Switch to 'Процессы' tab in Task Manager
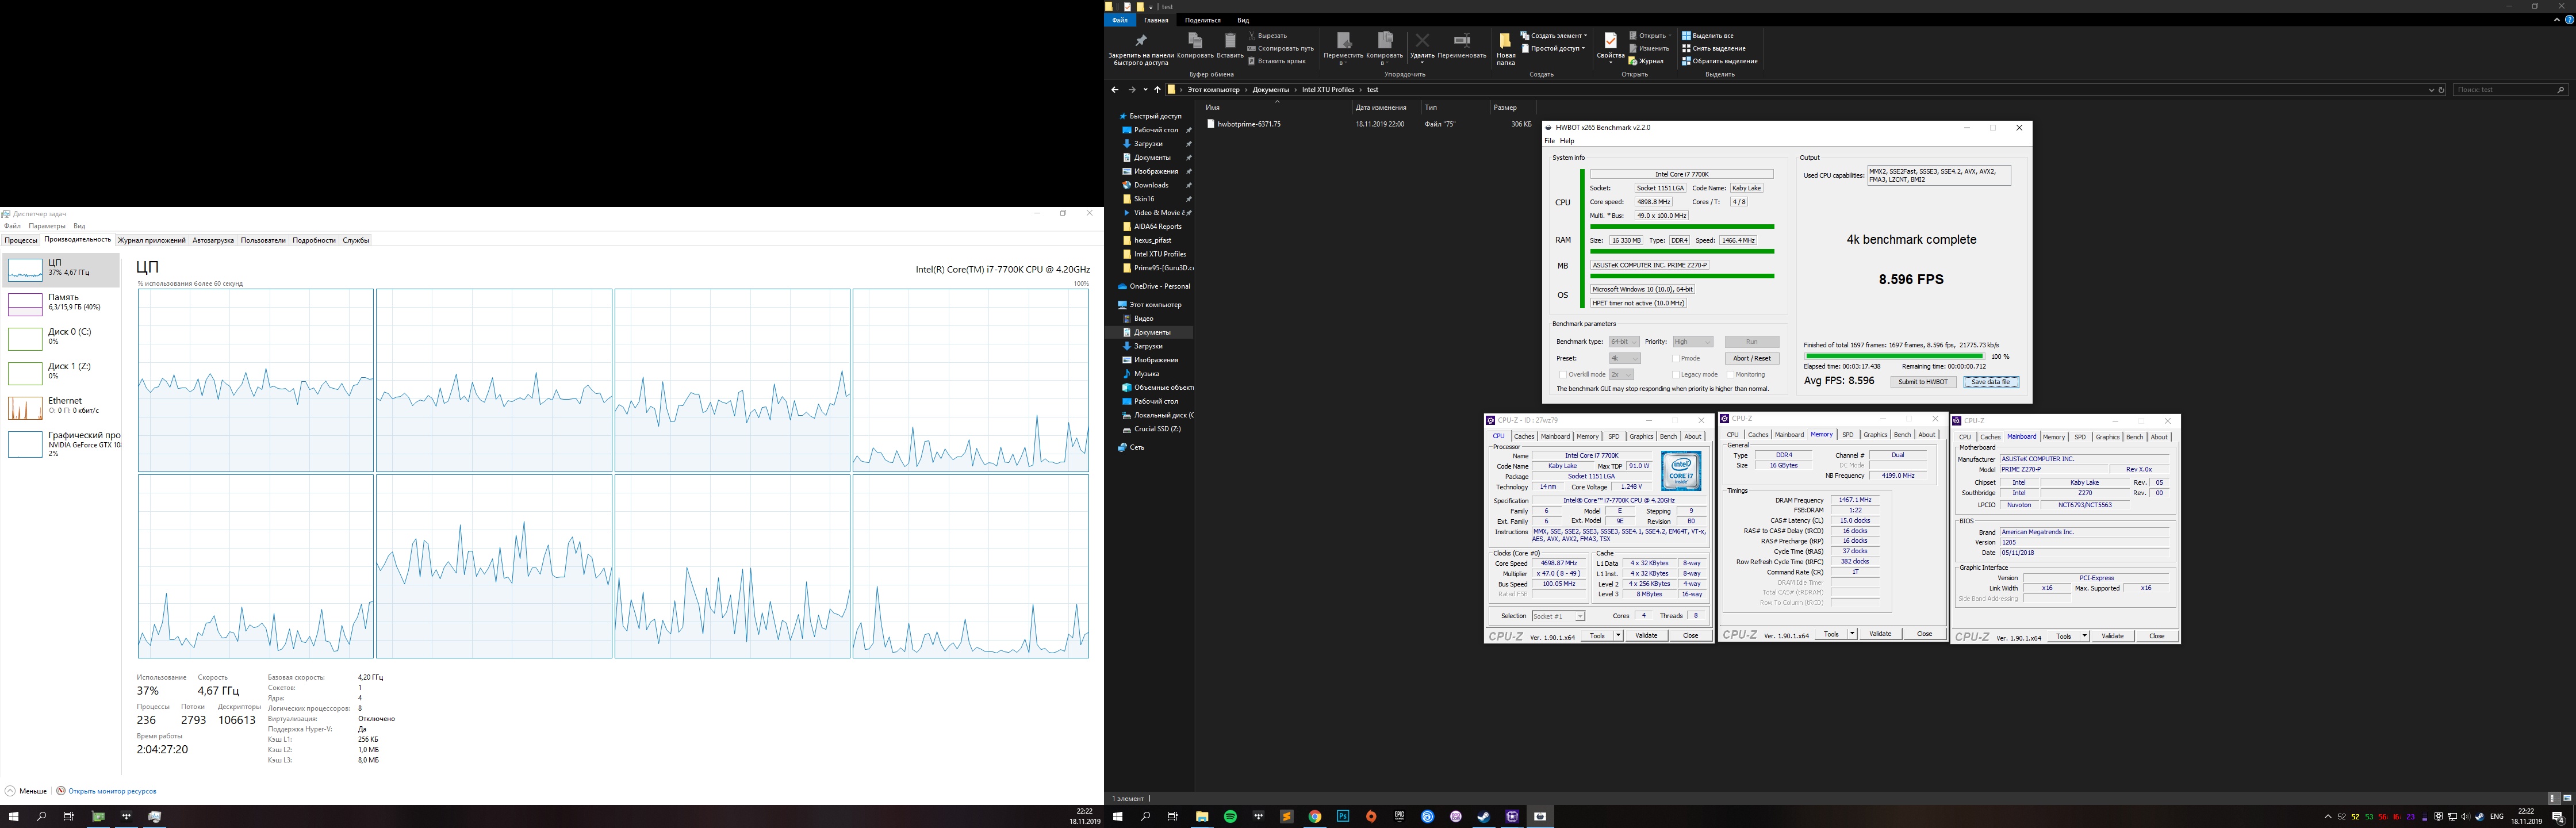Viewport: 2576px width, 828px height. point(21,240)
